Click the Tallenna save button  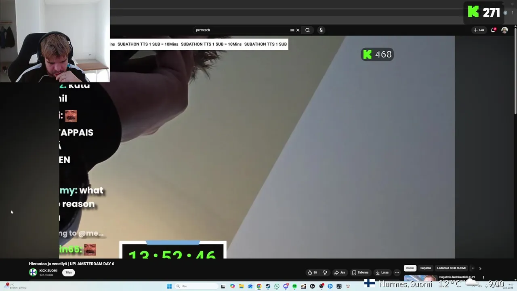point(360,272)
